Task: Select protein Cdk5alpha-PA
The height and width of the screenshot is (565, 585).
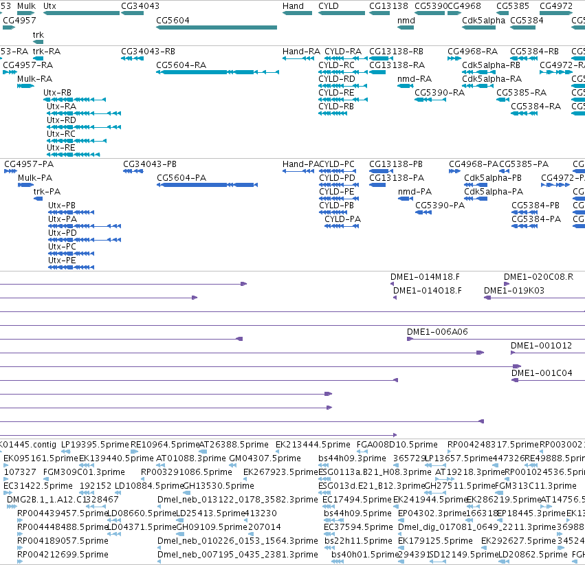Action: click(x=476, y=199)
